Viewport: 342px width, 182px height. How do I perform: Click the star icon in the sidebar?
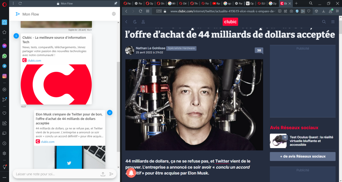[x=4, y=32]
